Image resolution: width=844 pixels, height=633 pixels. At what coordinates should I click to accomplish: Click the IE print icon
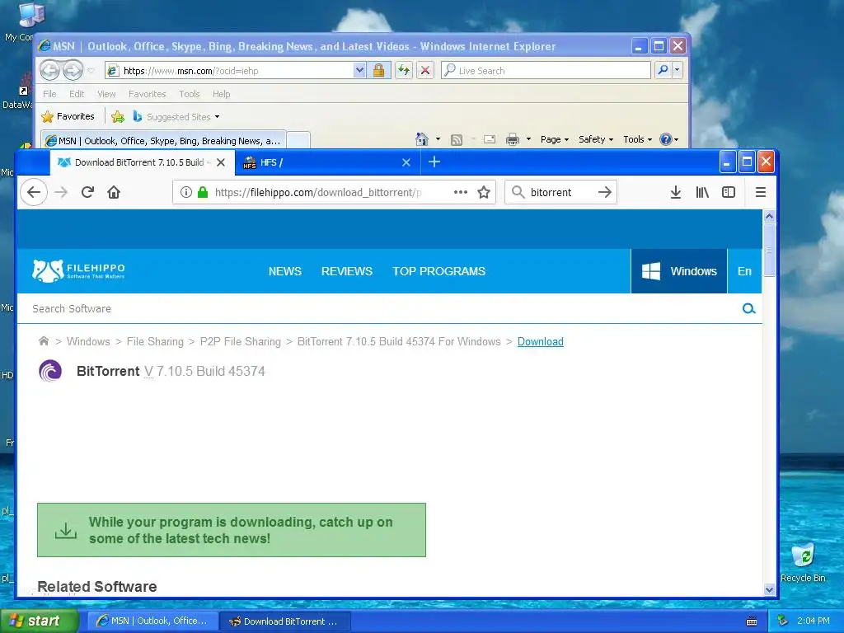click(513, 139)
